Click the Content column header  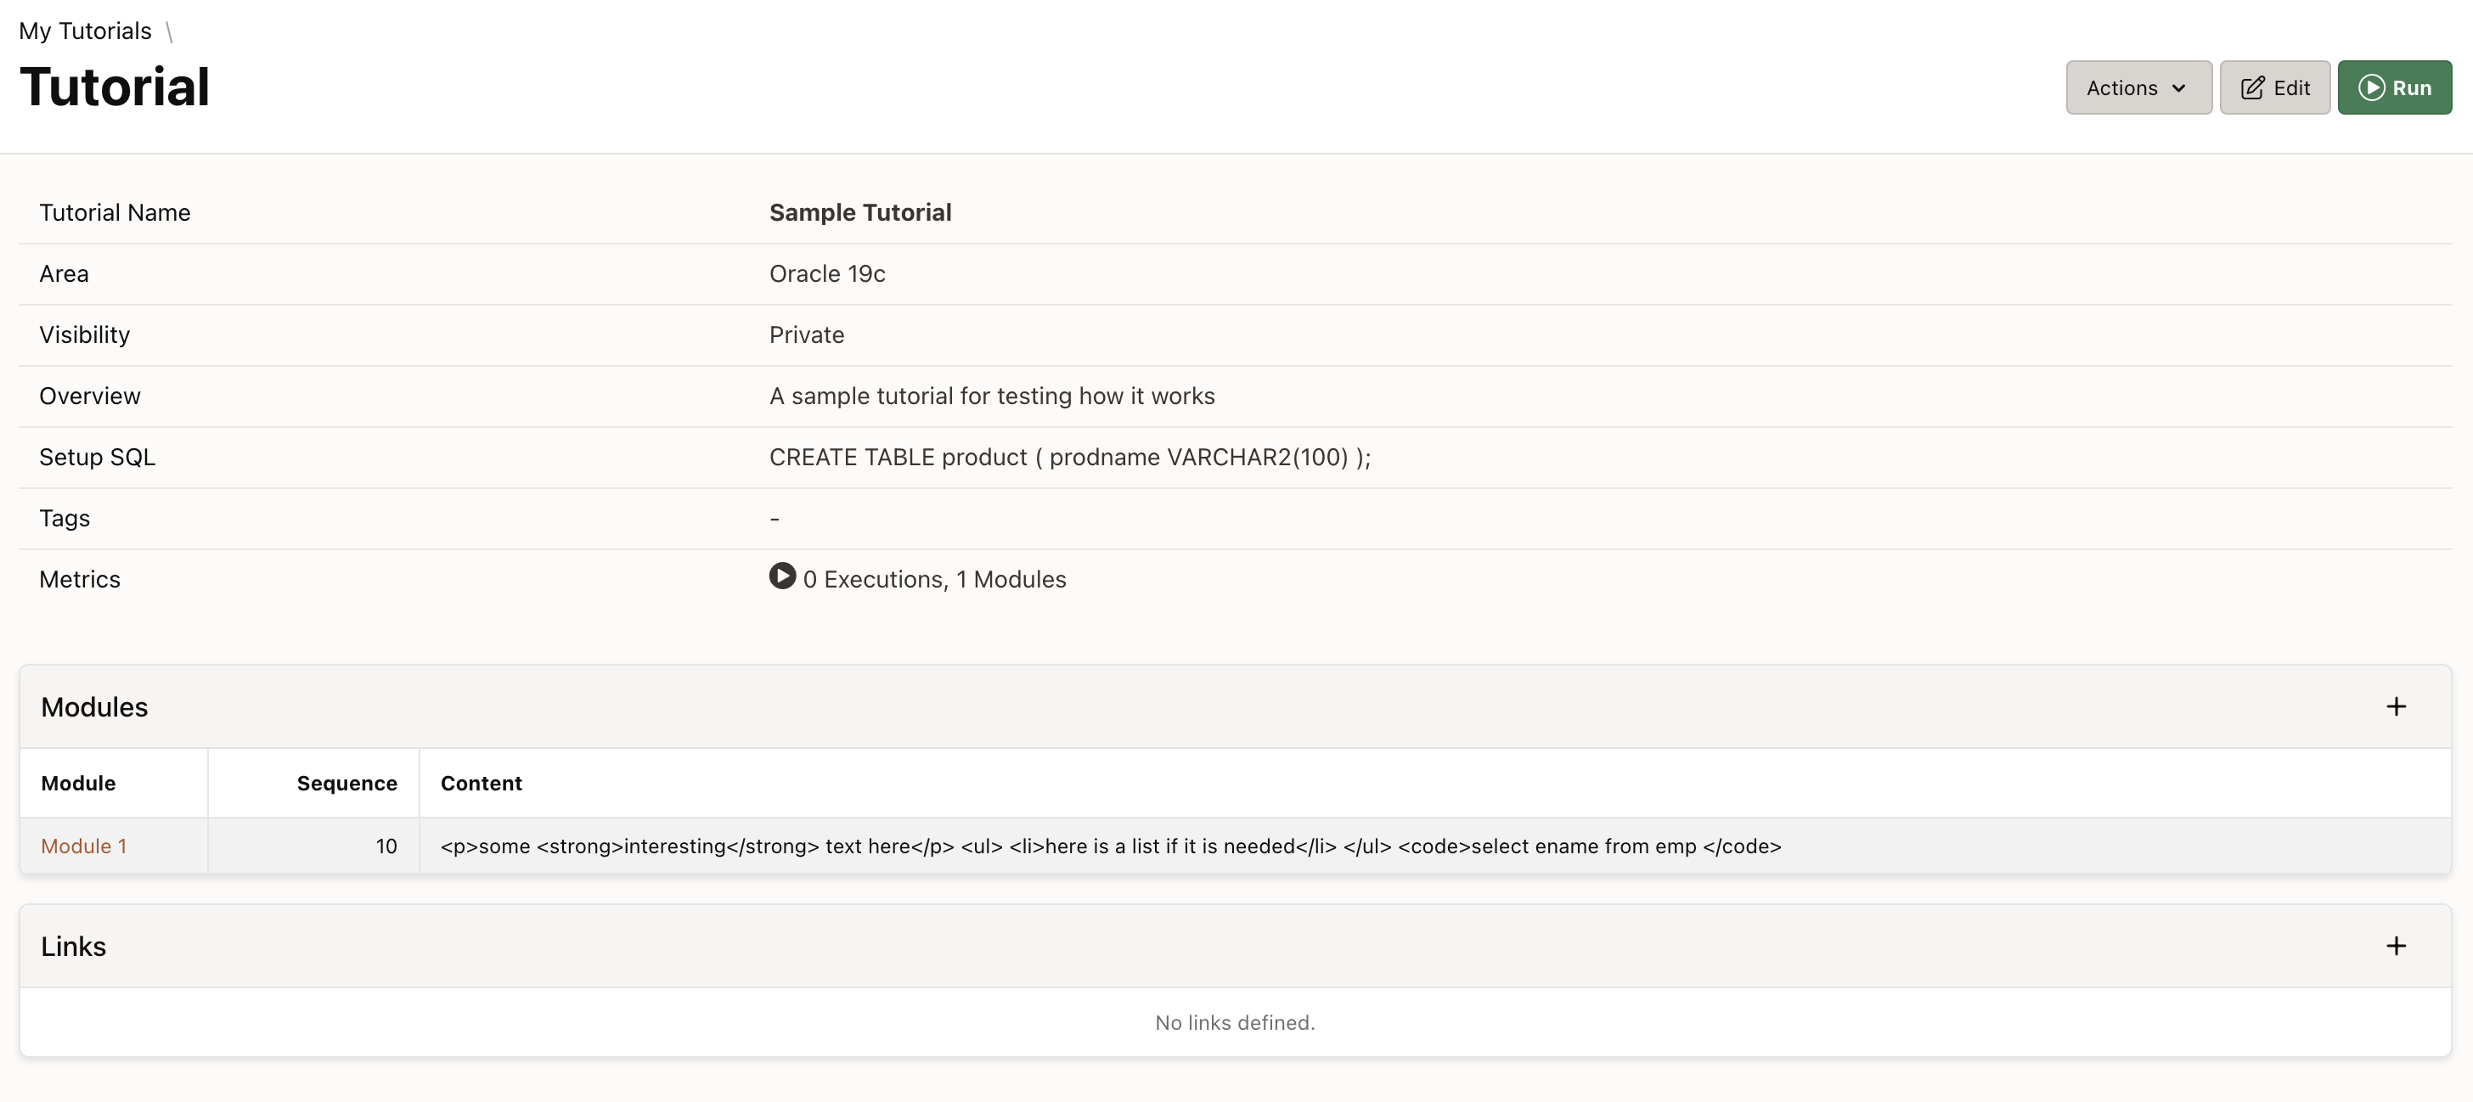[x=481, y=784]
